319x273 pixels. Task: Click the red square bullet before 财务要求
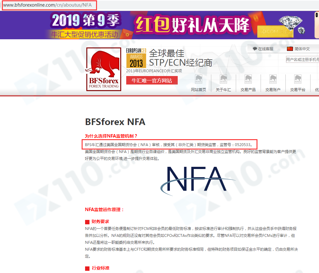click(x=87, y=222)
